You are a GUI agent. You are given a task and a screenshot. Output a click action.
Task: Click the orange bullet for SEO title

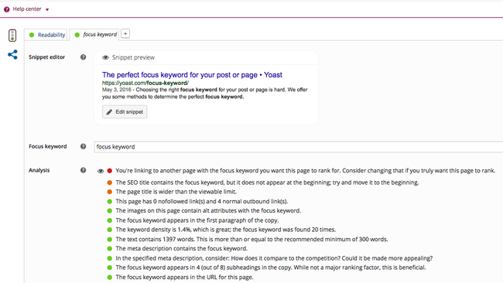pyautogui.click(x=109, y=182)
